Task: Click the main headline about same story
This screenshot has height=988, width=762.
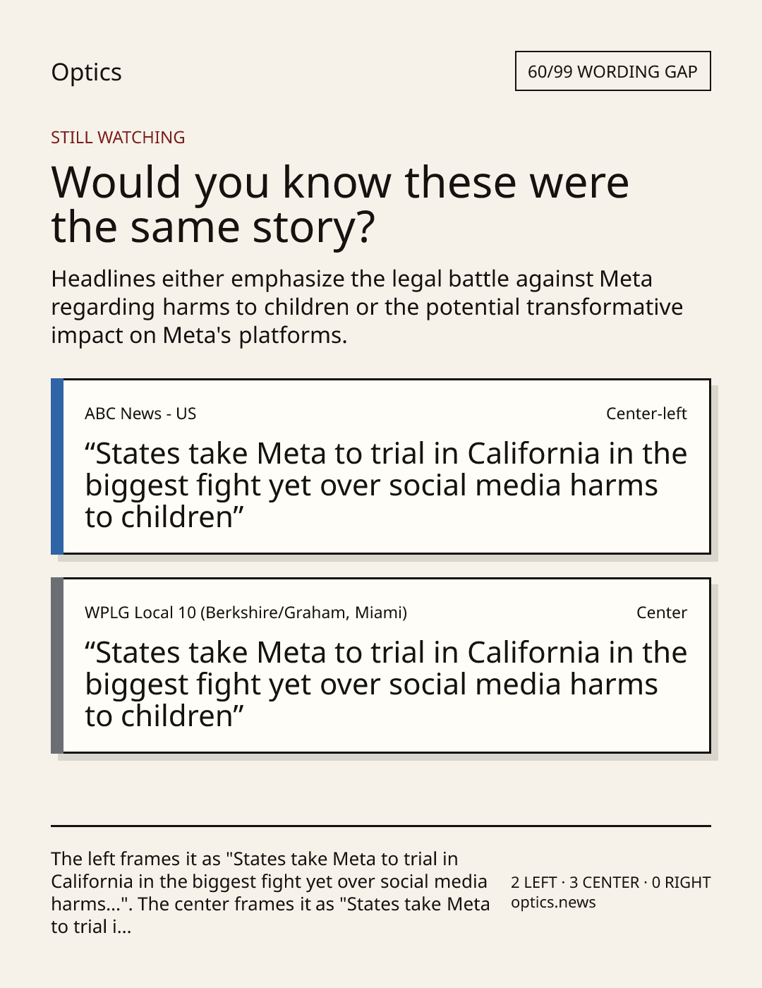Action: pyautogui.click(x=340, y=205)
